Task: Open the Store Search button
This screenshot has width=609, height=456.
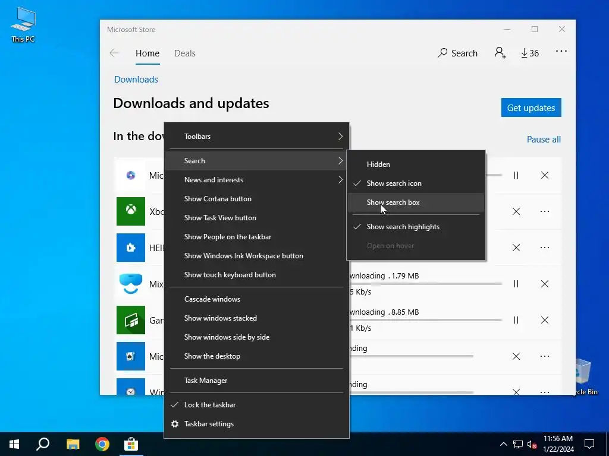Action: tap(457, 53)
